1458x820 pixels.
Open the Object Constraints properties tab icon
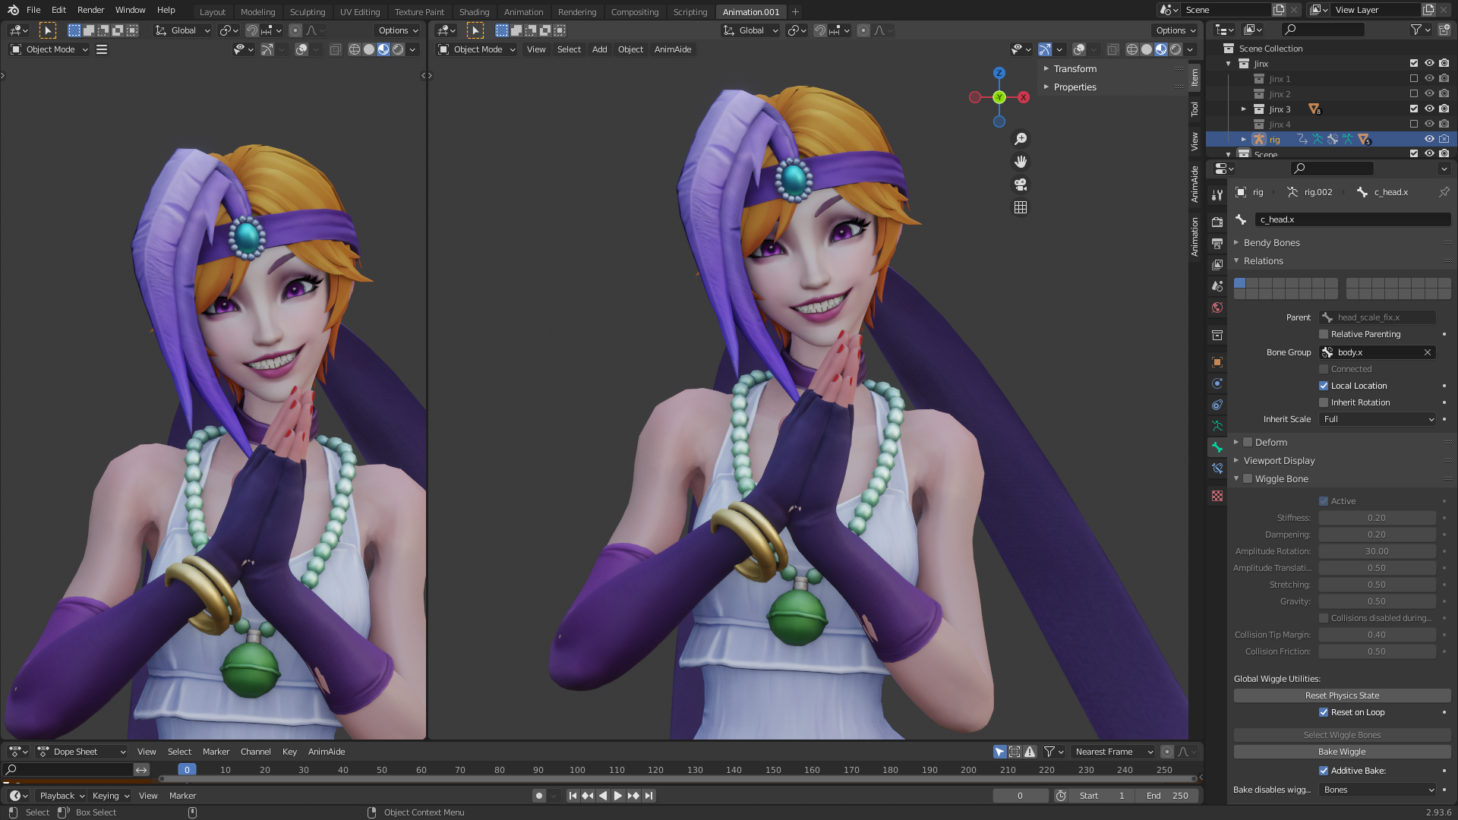pos(1217,405)
